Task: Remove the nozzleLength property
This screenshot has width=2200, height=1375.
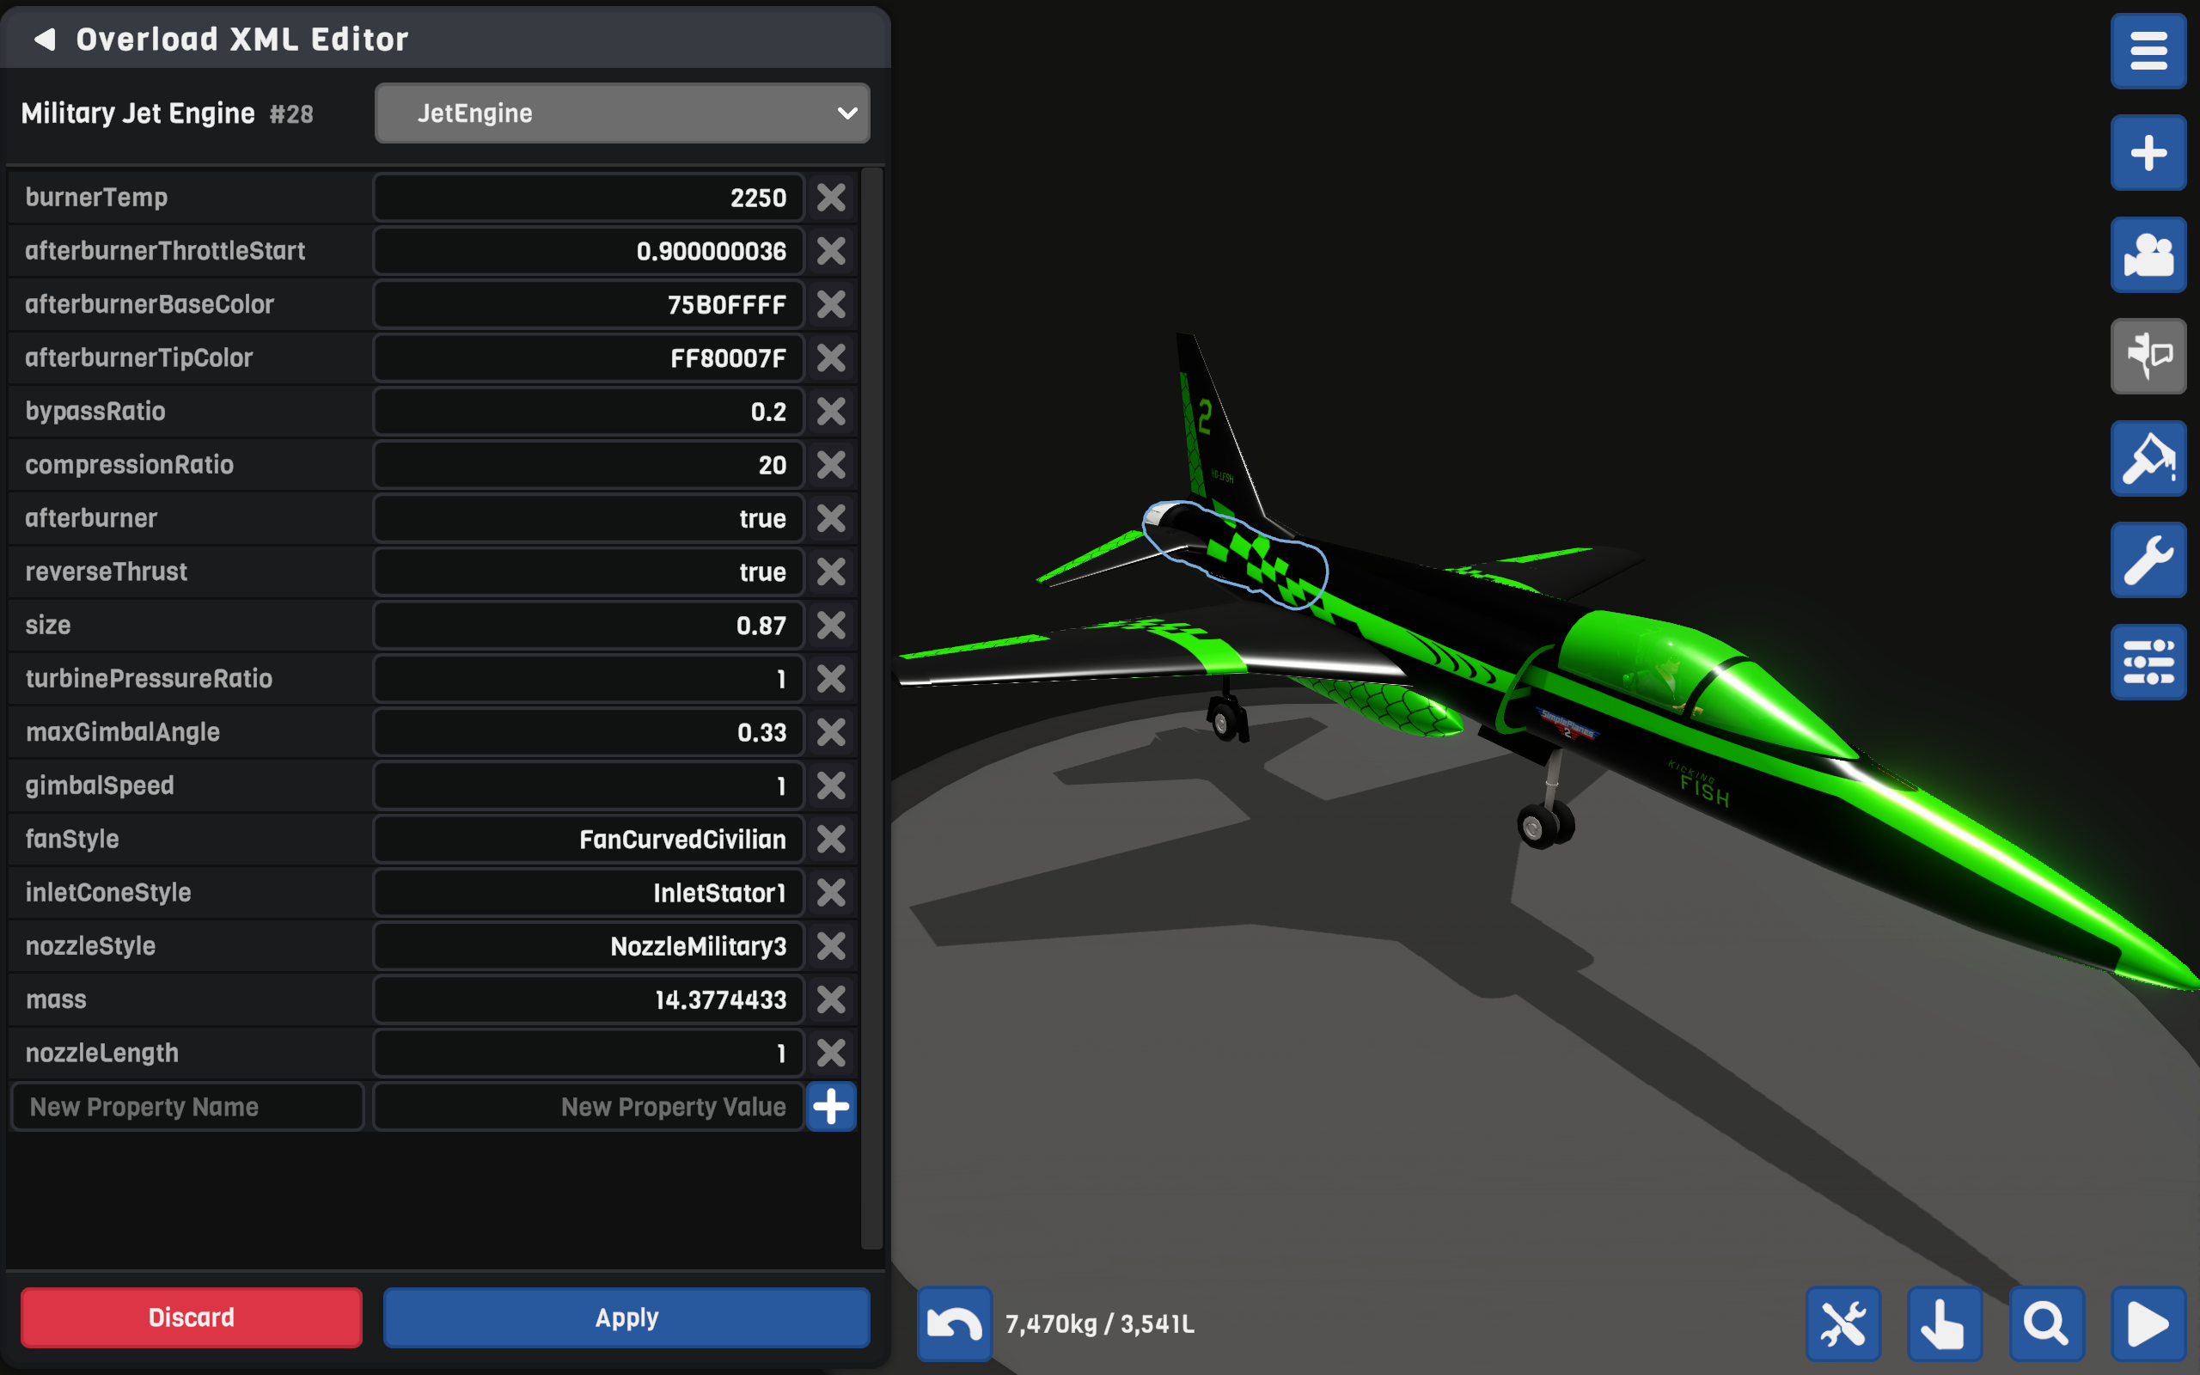Action: point(831,1053)
